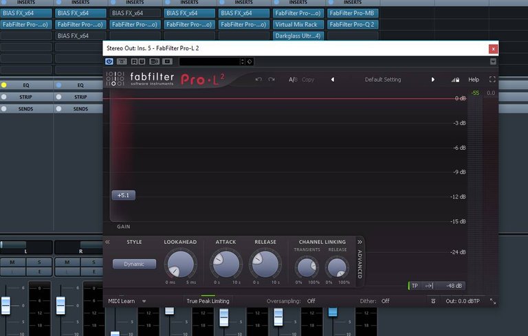Screen dimensions: 528x336
Task: Click Copy next to A/B
Action: (308, 80)
